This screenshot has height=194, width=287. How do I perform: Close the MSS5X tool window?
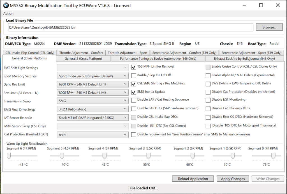[278, 6]
